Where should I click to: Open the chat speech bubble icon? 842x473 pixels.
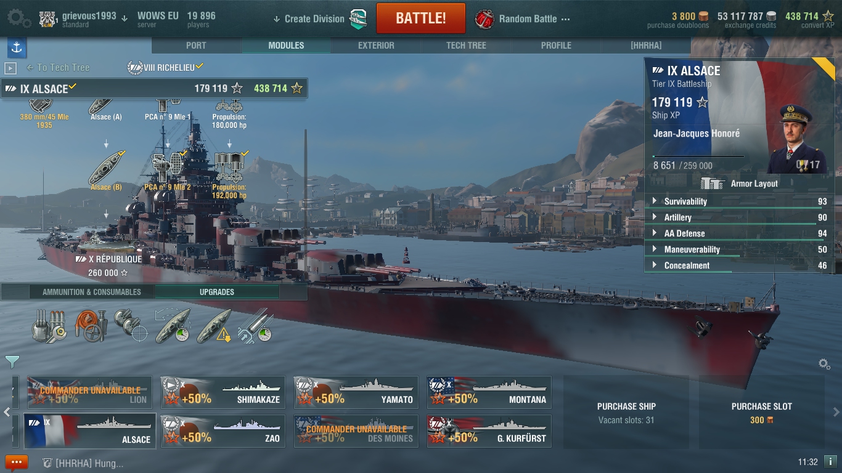pos(17,463)
